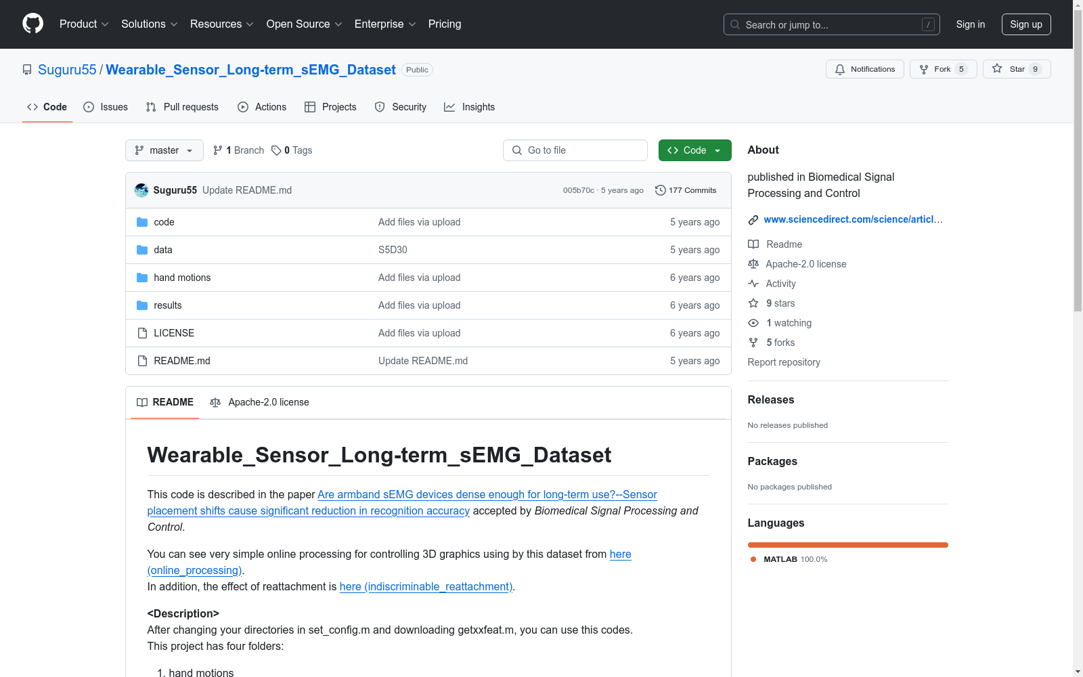Screen dimensions: 1083x677
Task: Click the MATLAB language bar
Action: [848, 545]
